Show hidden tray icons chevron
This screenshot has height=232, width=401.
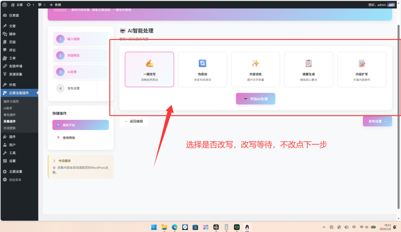324,227
